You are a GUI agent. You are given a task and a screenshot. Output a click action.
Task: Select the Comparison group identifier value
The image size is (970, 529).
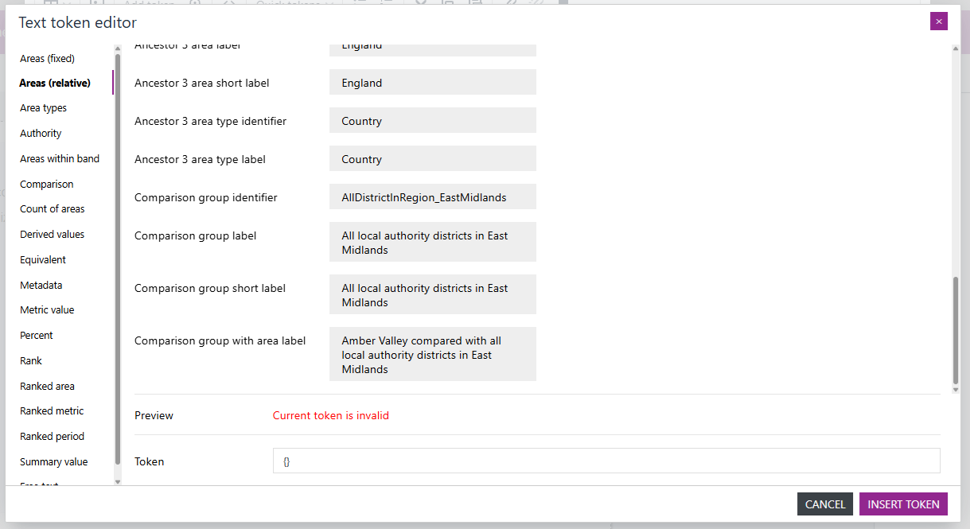click(x=432, y=196)
